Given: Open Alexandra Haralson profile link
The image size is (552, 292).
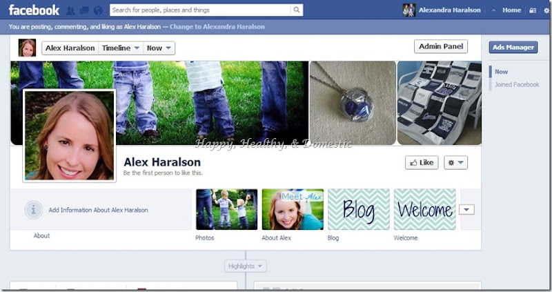Looking at the screenshot, I should pos(450,10).
